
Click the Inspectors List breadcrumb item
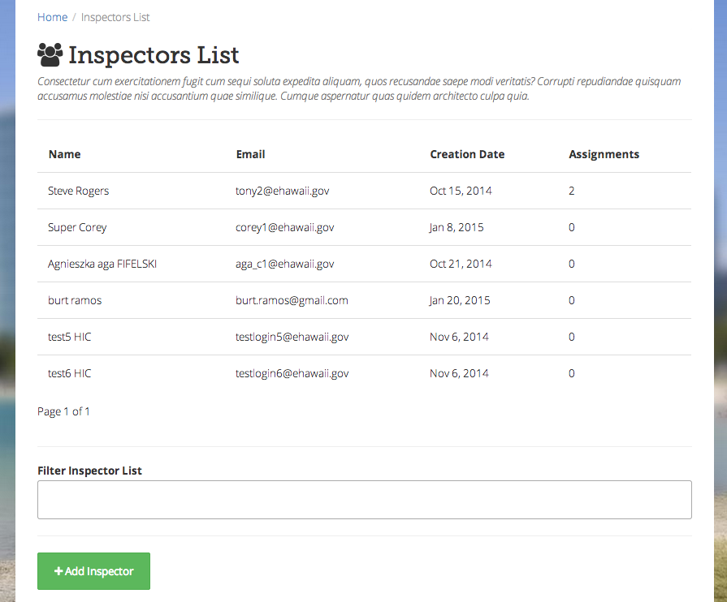coord(115,17)
